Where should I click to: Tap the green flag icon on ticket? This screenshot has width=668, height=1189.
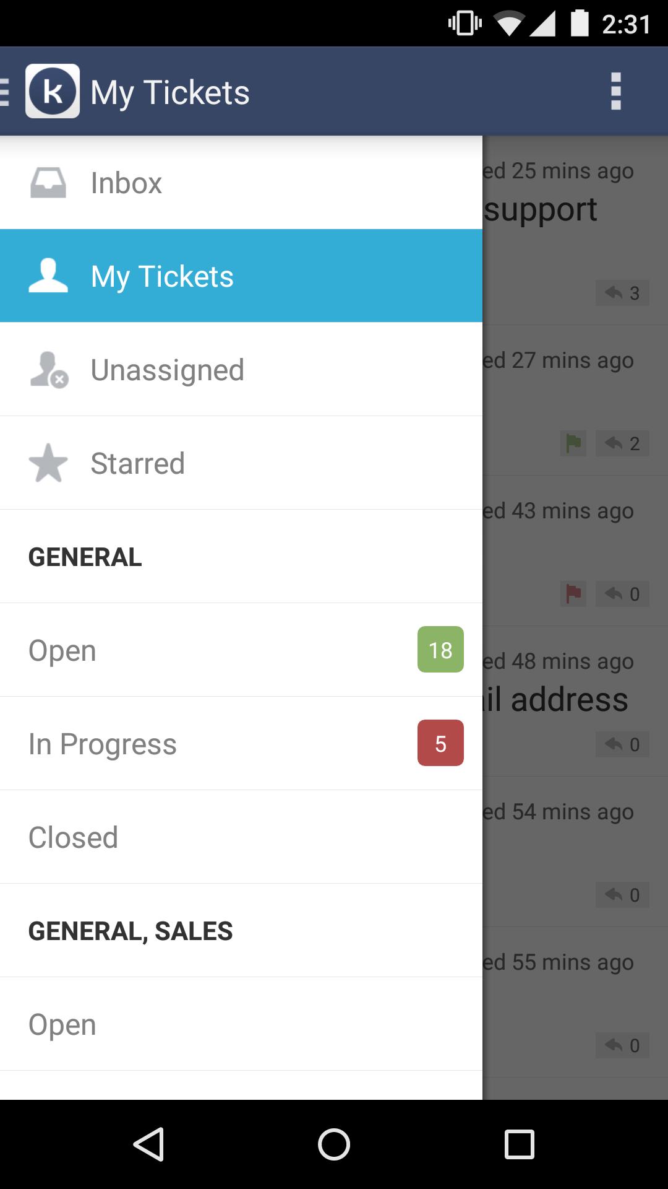point(573,443)
